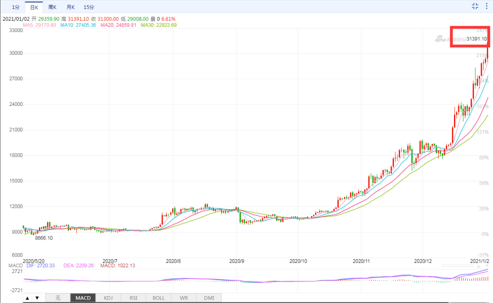Switch to the 15分 interval tab
Image resolution: width=493 pixels, height=303 pixels.
(x=89, y=7)
